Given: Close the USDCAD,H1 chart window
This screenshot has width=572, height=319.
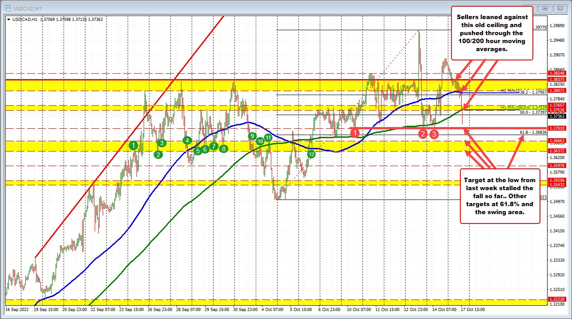Looking at the screenshot, I should [x=560, y=8].
